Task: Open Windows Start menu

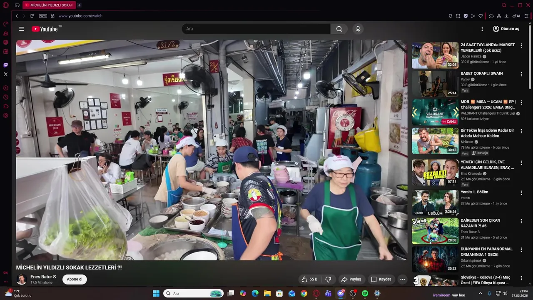Action: tap(156, 293)
